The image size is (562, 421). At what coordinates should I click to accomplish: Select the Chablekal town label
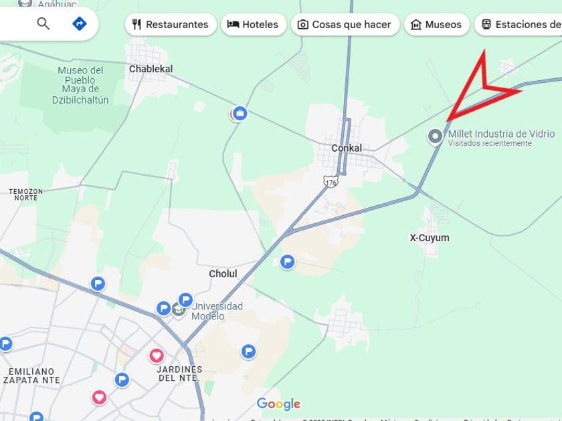pyautogui.click(x=151, y=69)
